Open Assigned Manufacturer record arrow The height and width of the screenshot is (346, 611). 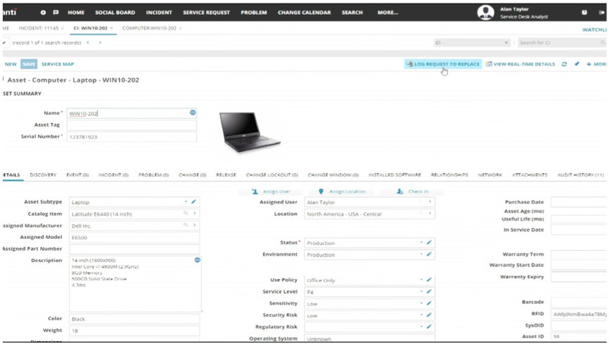click(195, 225)
